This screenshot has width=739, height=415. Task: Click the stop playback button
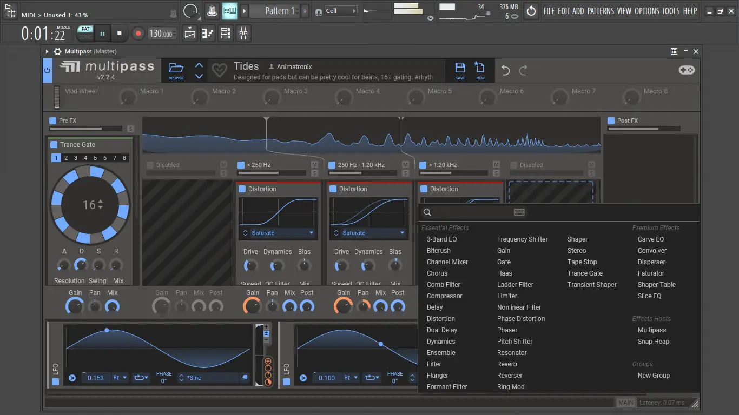pyautogui.click(x=120, y=34)
